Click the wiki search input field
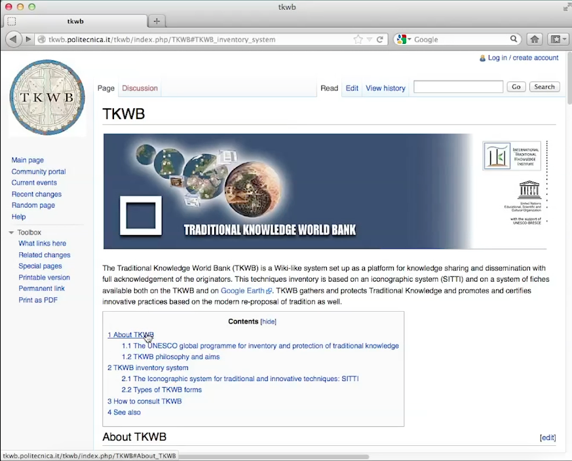Screen dimensions: 572x461 458,86
